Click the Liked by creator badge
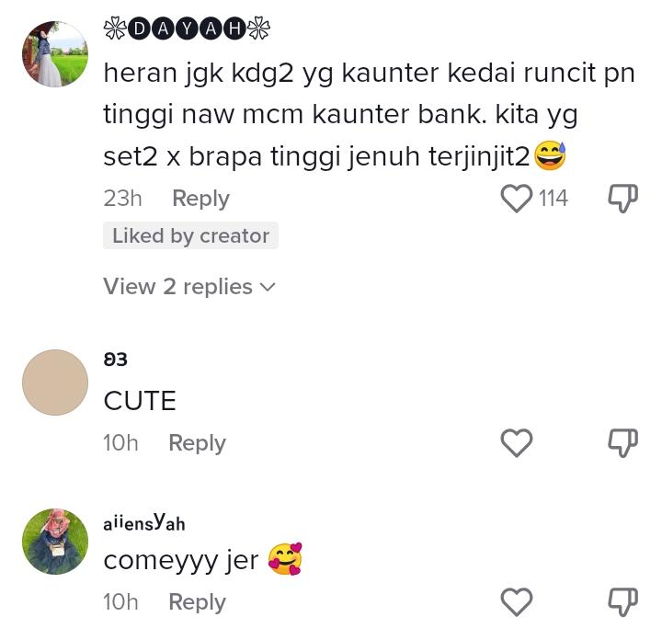 (190, 235)
